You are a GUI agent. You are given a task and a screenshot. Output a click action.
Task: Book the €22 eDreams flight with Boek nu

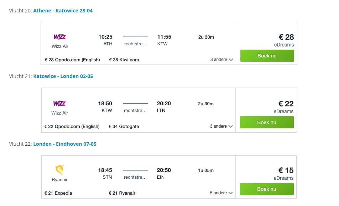point(267,122)
